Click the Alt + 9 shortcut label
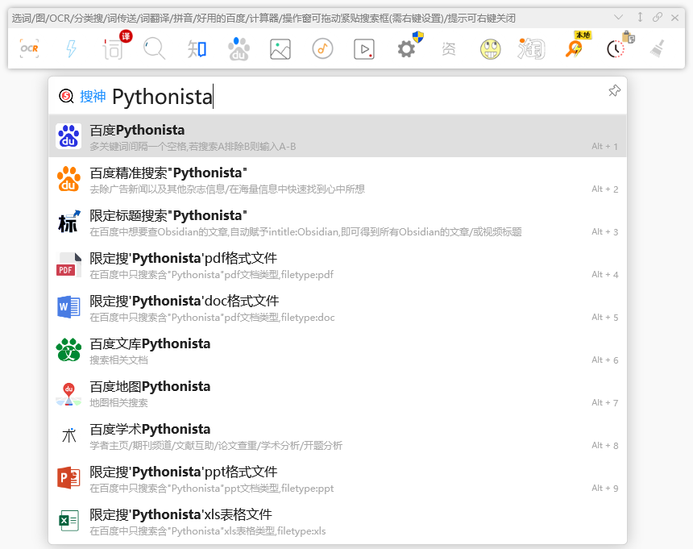This screenshot has height=549, width=693. (604, 488)
